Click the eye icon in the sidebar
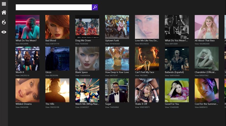This screenshot has height=126, width=226. point(4,32)
